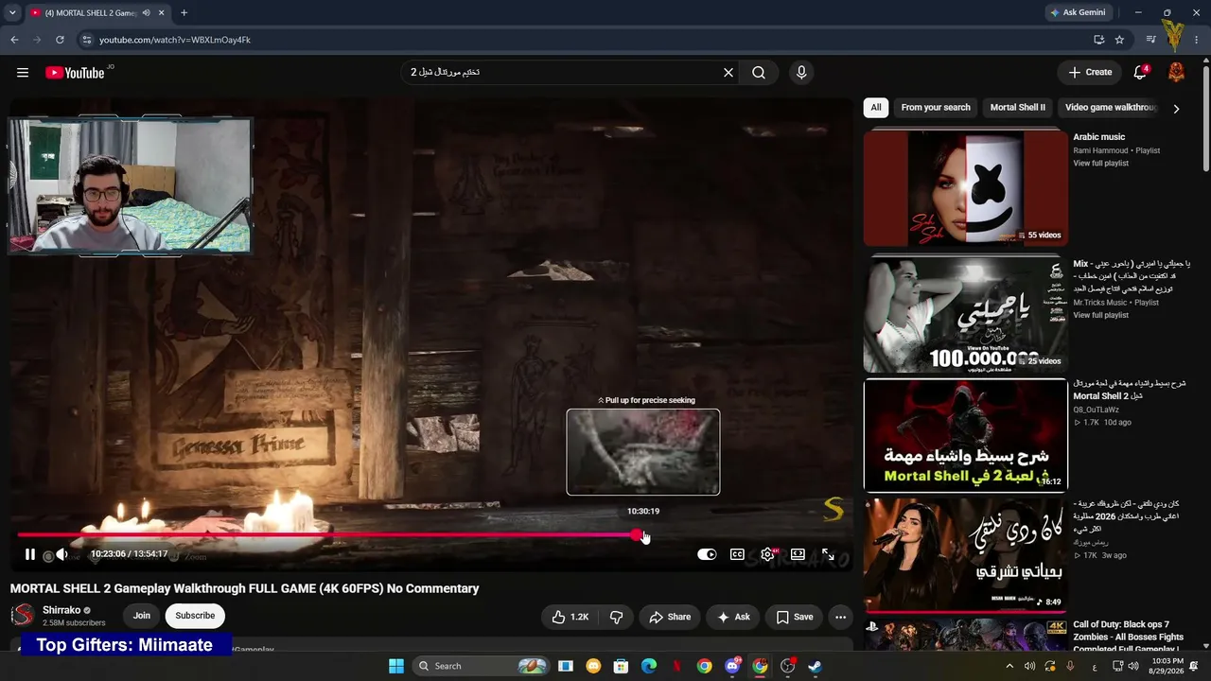
Task: Clear the YouTube search box text
Action: [x=728, y=73]
